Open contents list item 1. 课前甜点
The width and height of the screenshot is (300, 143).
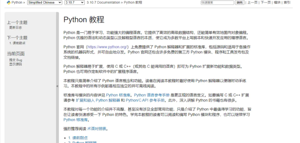[x=78, y=138]
